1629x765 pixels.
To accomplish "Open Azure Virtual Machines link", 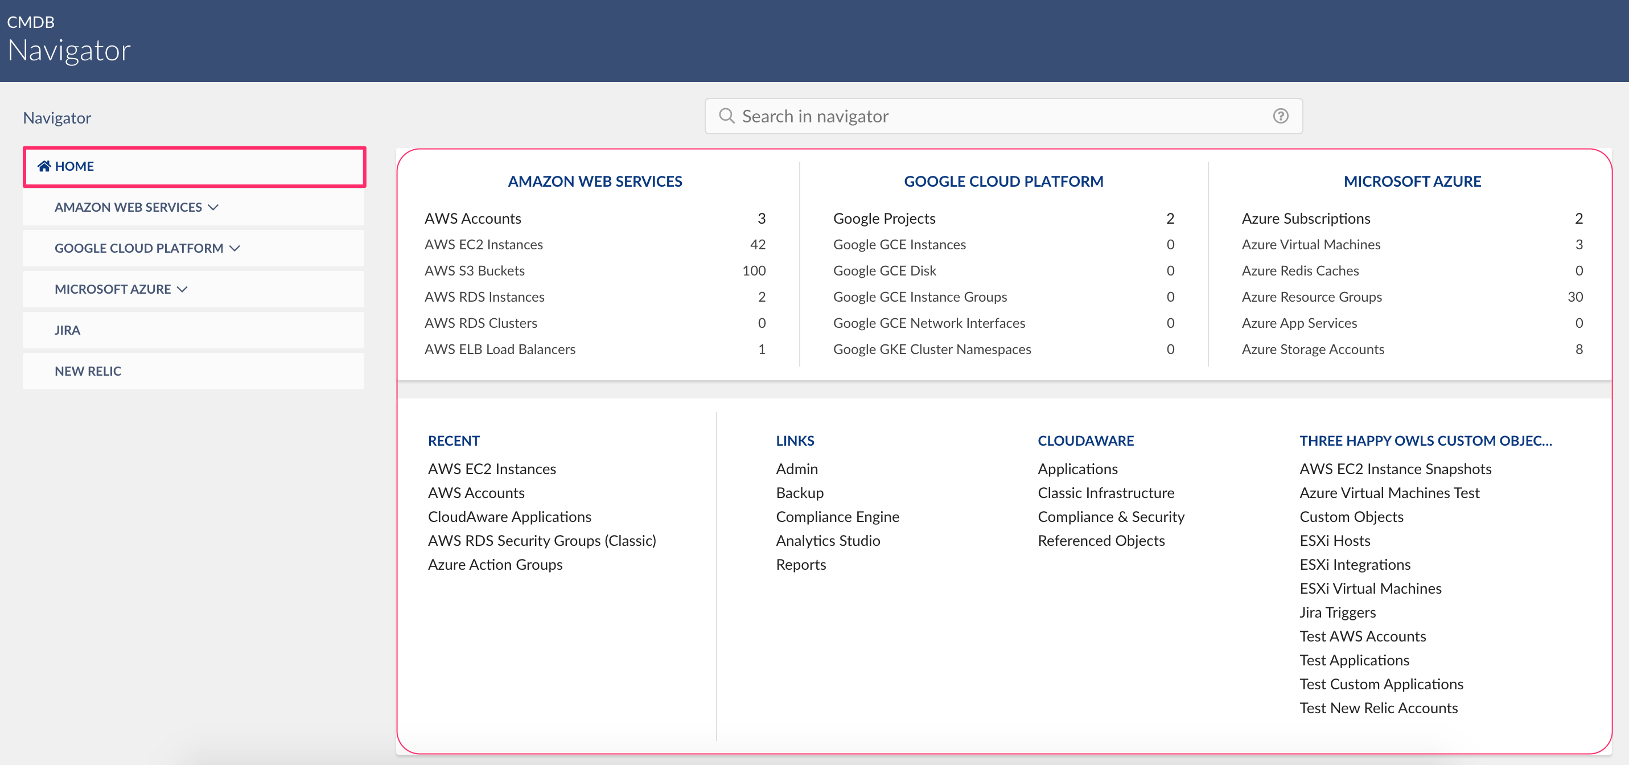I will pos(1311,244).
